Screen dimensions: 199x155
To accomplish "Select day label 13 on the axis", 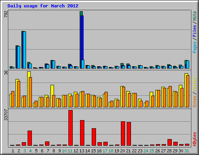I will [x=82, y=151].
